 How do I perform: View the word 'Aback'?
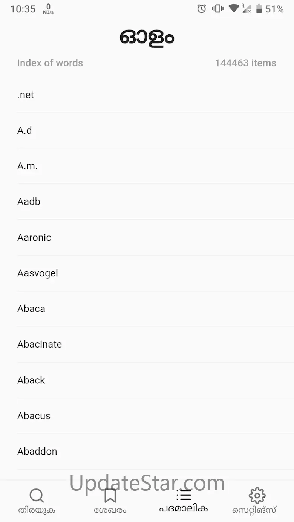31,380
